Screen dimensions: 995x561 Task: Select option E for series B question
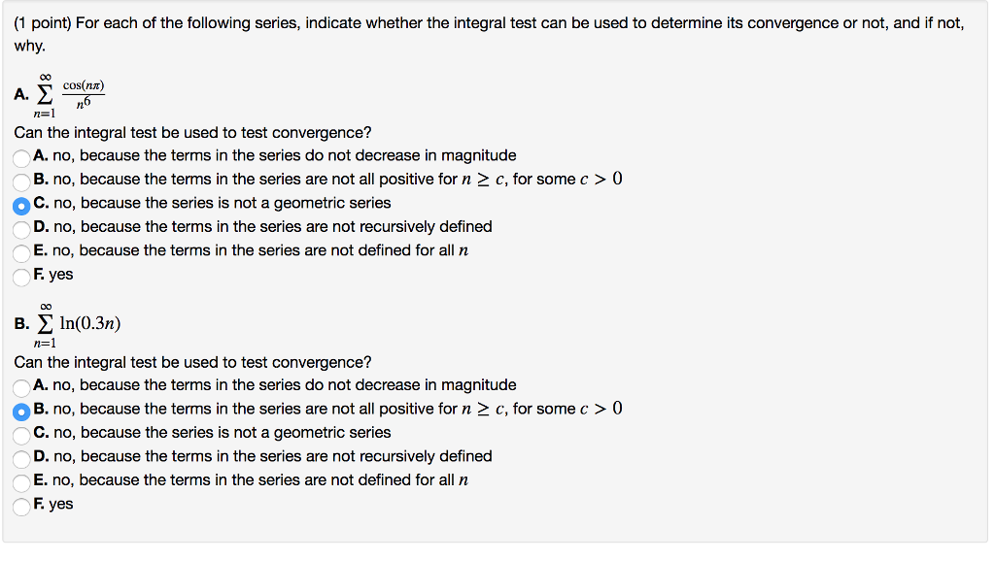21,480
